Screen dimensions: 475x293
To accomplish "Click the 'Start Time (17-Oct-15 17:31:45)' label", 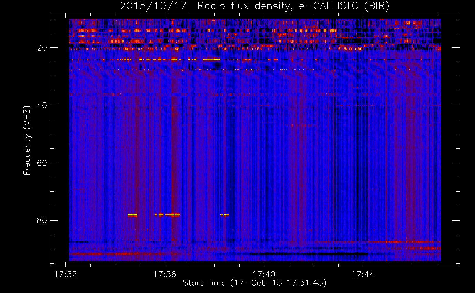I will pos(255,283).
